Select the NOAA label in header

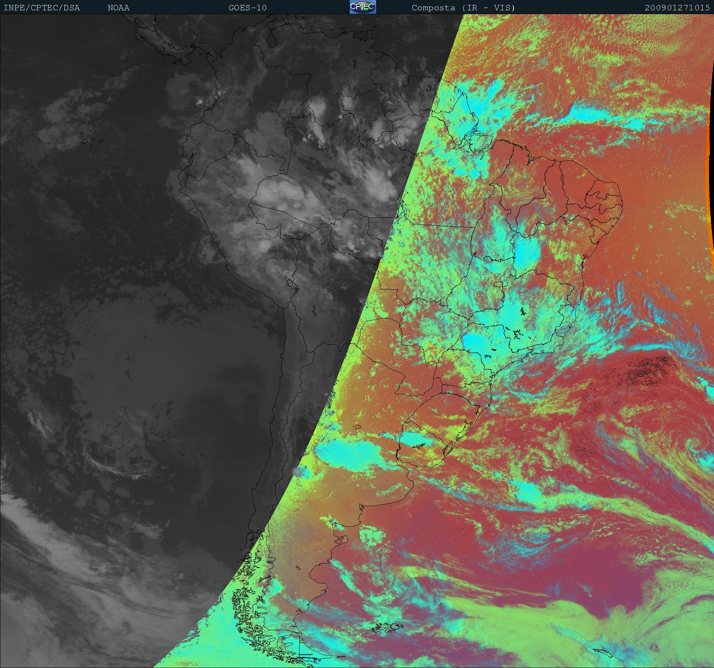click(x=118, y=8)
